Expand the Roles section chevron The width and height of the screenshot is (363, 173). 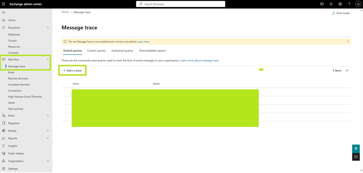point(48,116)
